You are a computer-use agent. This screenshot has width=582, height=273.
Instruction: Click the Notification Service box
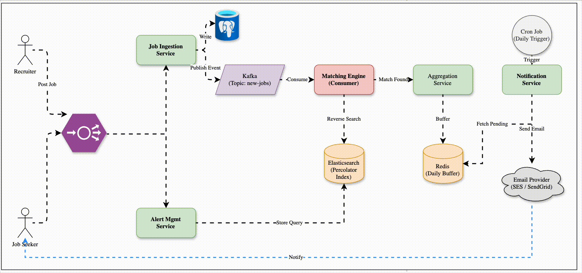[x=532, y=80]
